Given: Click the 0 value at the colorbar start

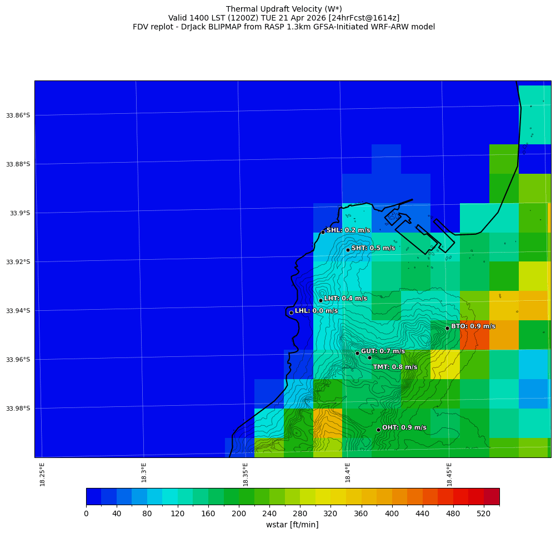Looking at the screenshot, I should pyautogui.click(x=87, y=513).
